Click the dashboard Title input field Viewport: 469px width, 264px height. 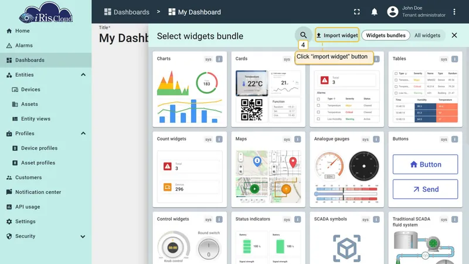[124, 38]
